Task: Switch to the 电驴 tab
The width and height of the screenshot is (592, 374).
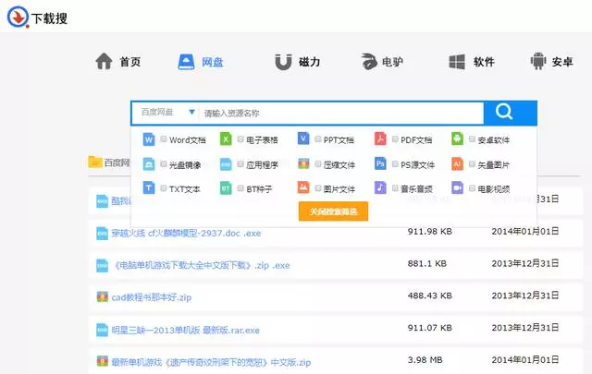Action: tap(382, 62)
